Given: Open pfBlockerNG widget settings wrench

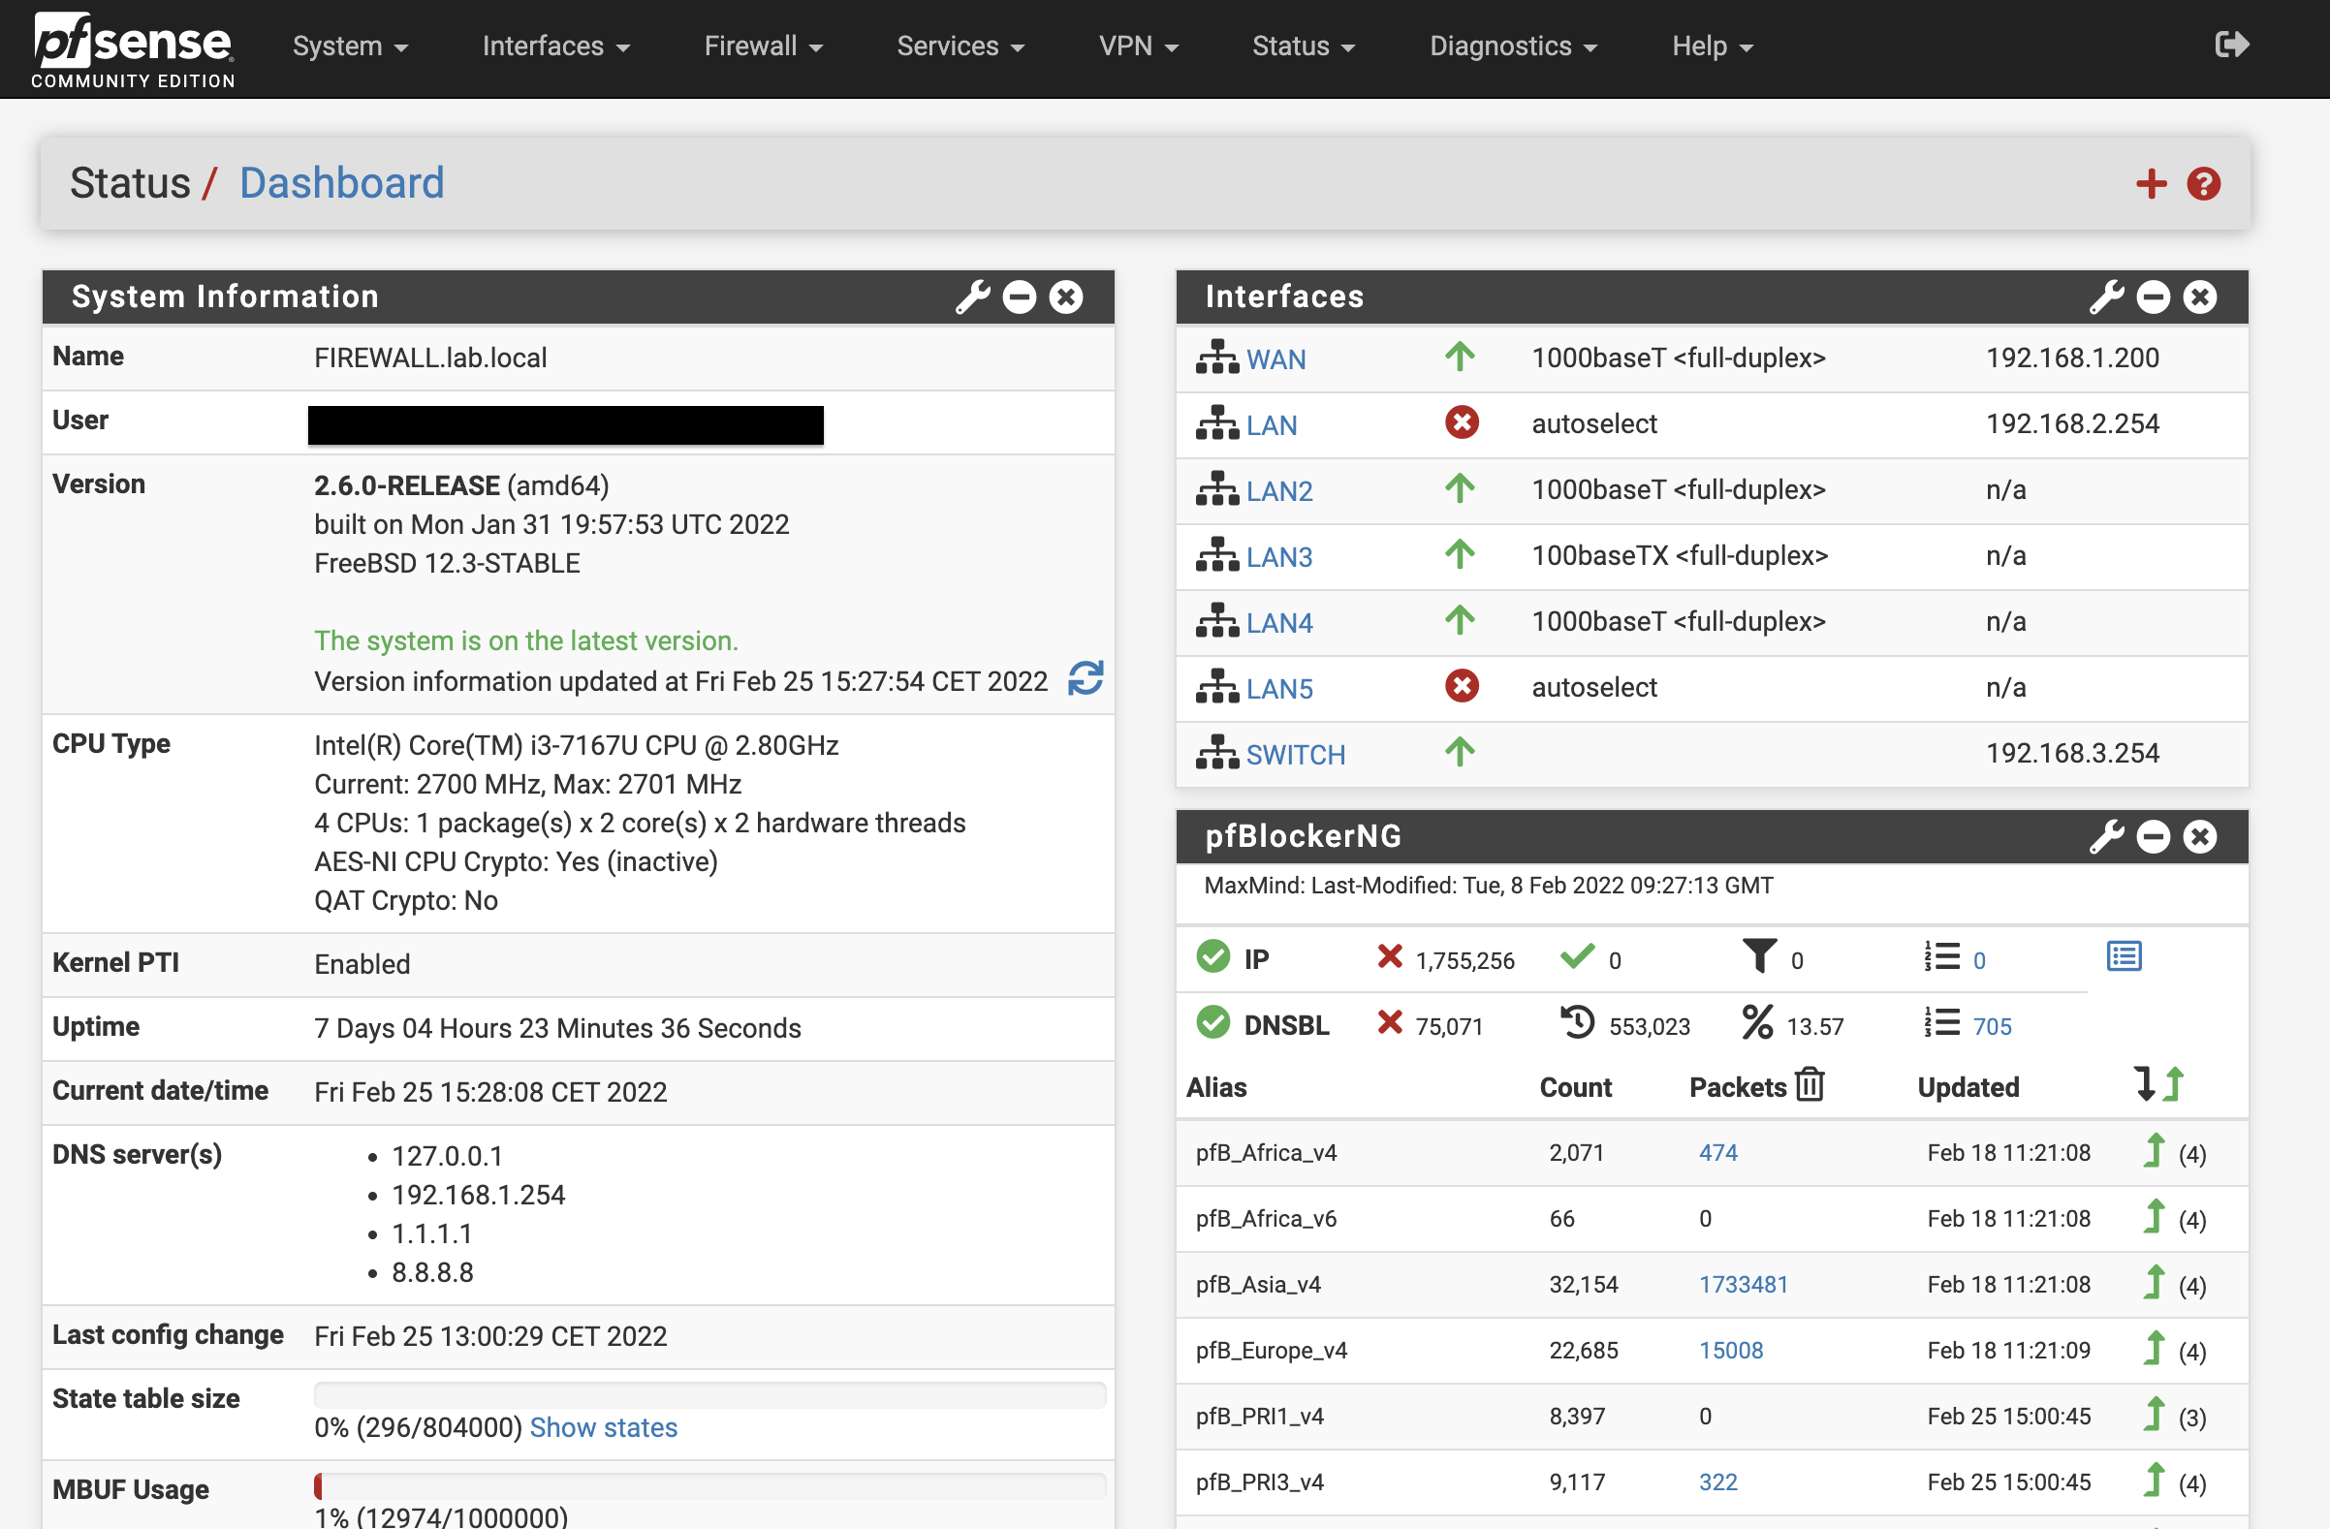Looking at the screenshot, I should coord(2106,836).
